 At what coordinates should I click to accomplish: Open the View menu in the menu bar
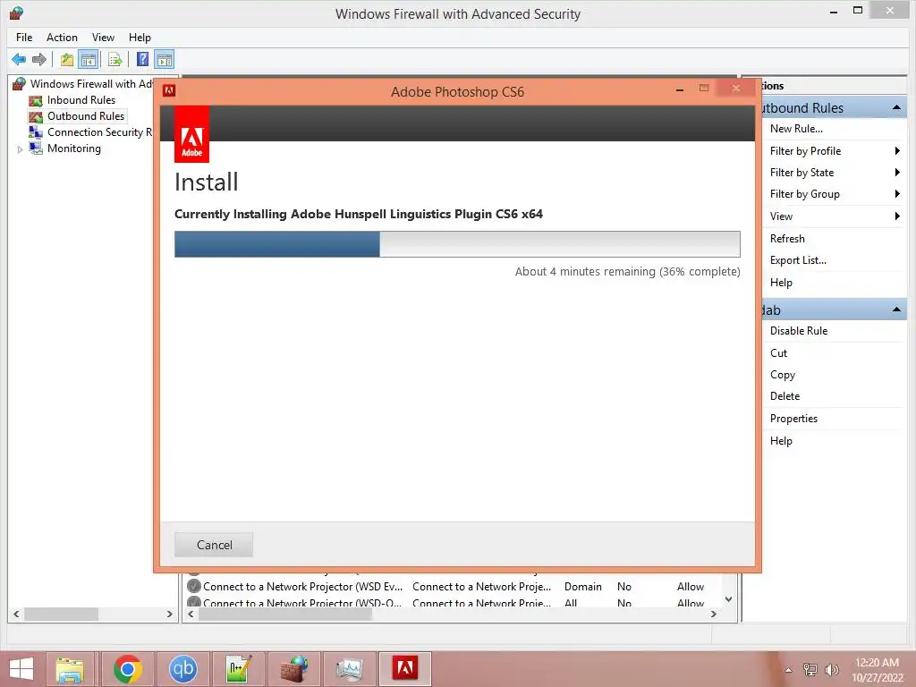[103, 38]
